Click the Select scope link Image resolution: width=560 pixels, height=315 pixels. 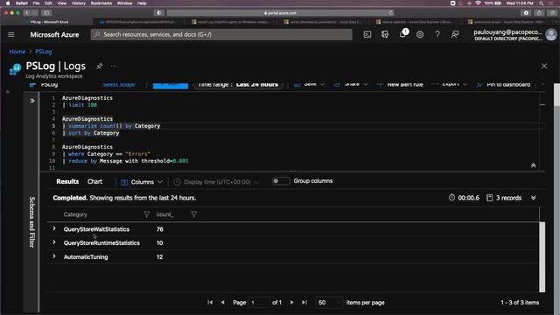pyautogui.click(x=119, y=85)
